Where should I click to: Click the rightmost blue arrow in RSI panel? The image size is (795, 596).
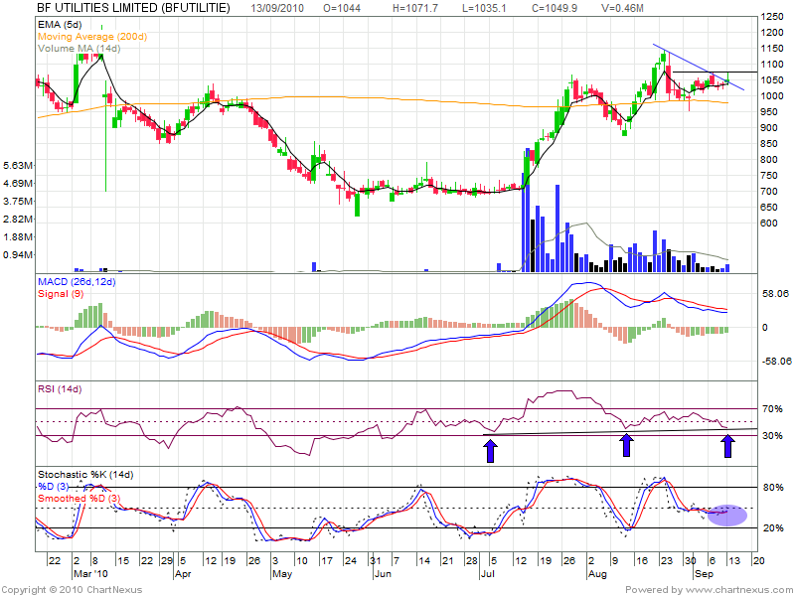(x=727, y=445)
